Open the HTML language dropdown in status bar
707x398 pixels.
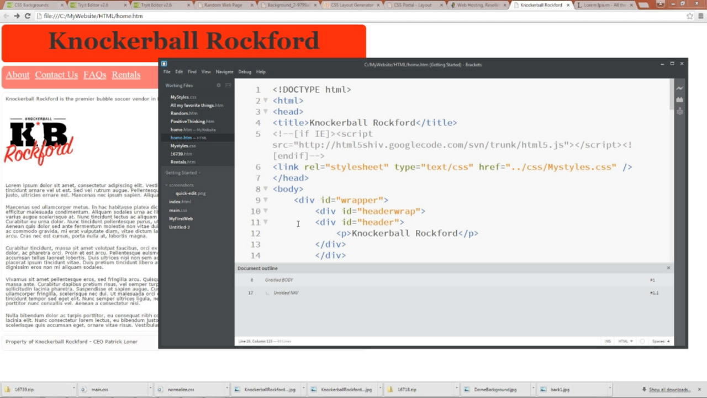(x=625, y=342)
